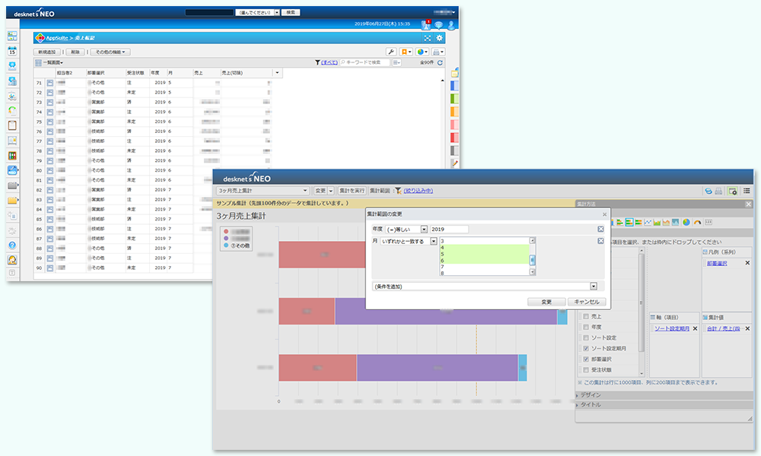
Task: Remove the 年度 filter condition row
Action: click(x=600, y=229)
